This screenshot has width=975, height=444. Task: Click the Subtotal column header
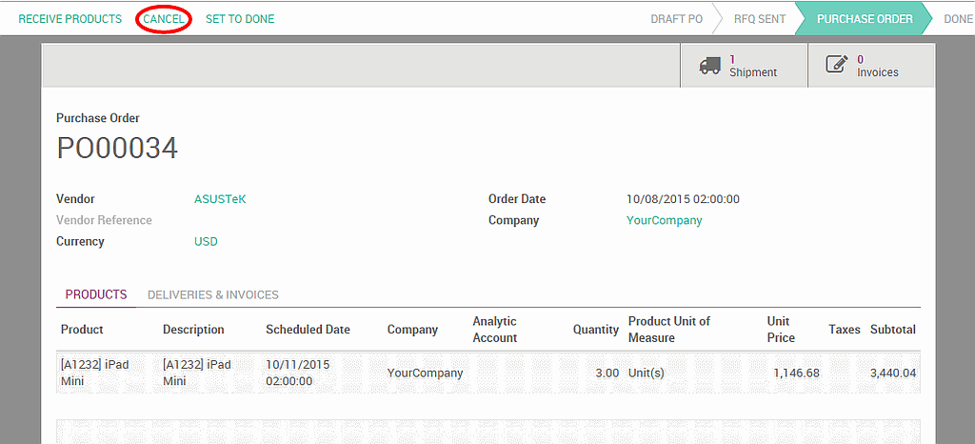pyautogui.click(x=892, y=330)
